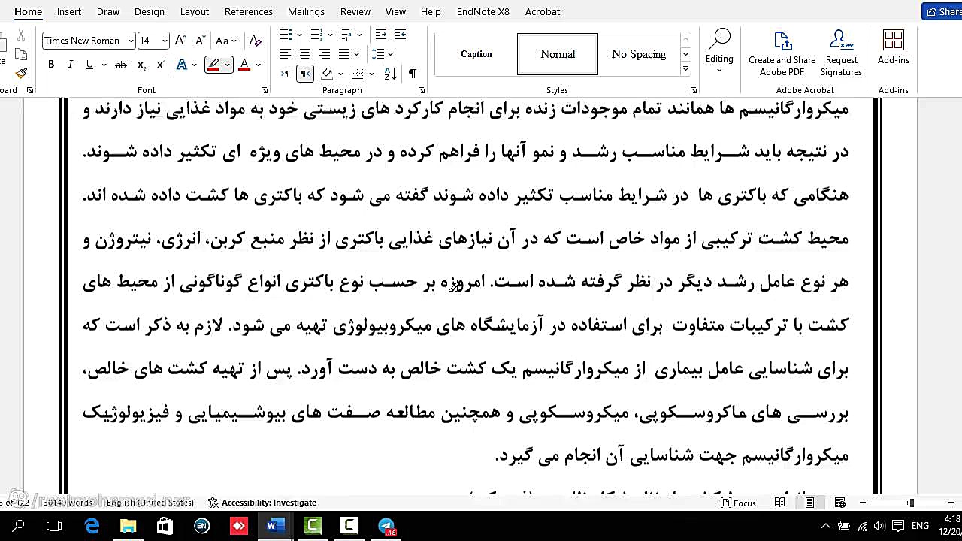
Task: Toggle Strikethrough formatting
Action: pyautogui.click(x=120, y=65)
